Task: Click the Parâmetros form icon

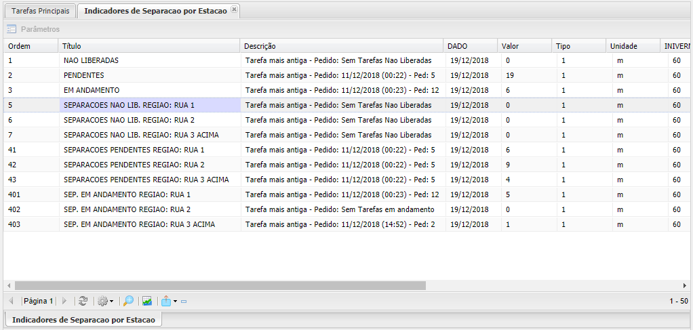Action: (x=12, y=29)
